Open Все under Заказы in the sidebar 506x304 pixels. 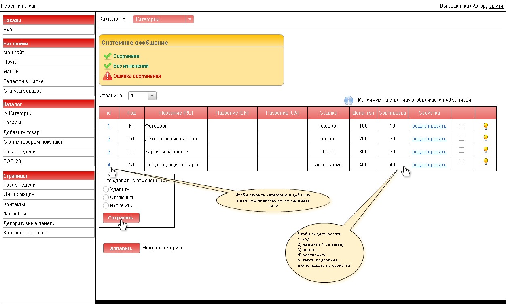click(49, 30)
